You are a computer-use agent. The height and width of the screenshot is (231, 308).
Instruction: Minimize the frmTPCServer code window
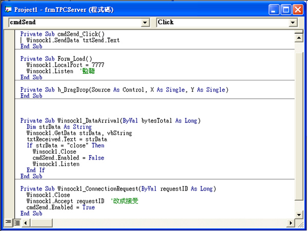[x=274, y=10]
